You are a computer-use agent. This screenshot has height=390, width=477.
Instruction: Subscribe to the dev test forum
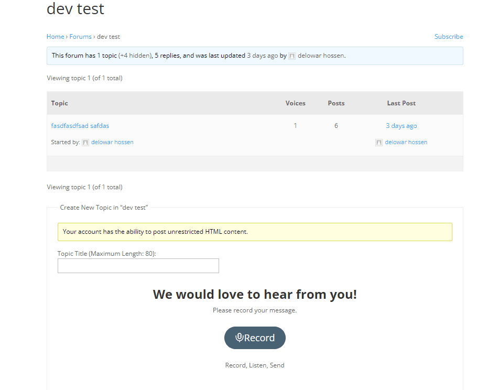(449, 37)
